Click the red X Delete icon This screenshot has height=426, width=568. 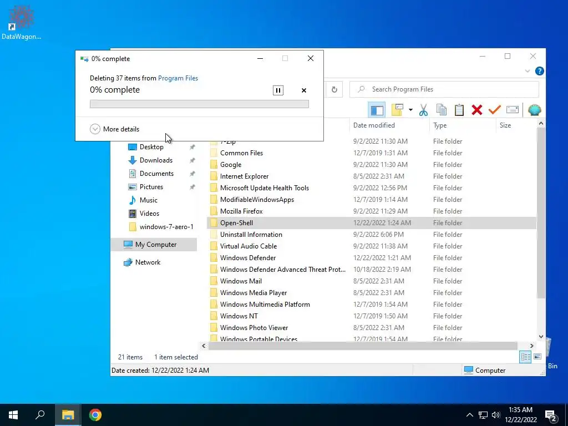click(476, 110)
